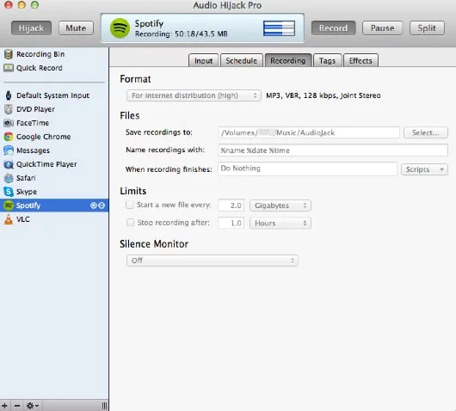Add a new source with plus button
Viewport: 456px width, 411px height.
coord(4,405)
